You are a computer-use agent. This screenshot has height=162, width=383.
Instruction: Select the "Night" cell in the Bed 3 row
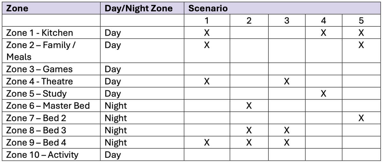click(x=116, y=130)
